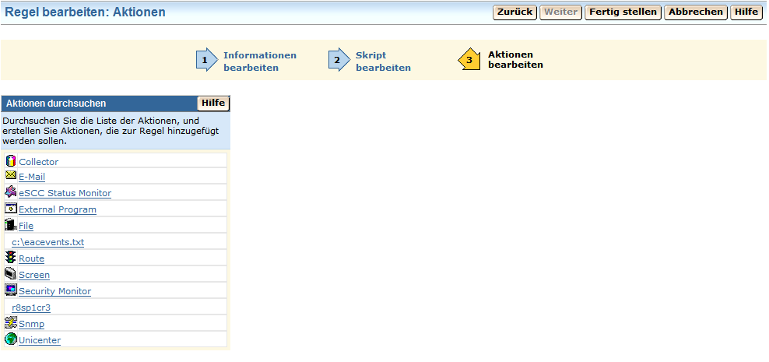Select the c:\eacevents.txt file entry
The image size is (769, 362).
(x=48, y=242)
